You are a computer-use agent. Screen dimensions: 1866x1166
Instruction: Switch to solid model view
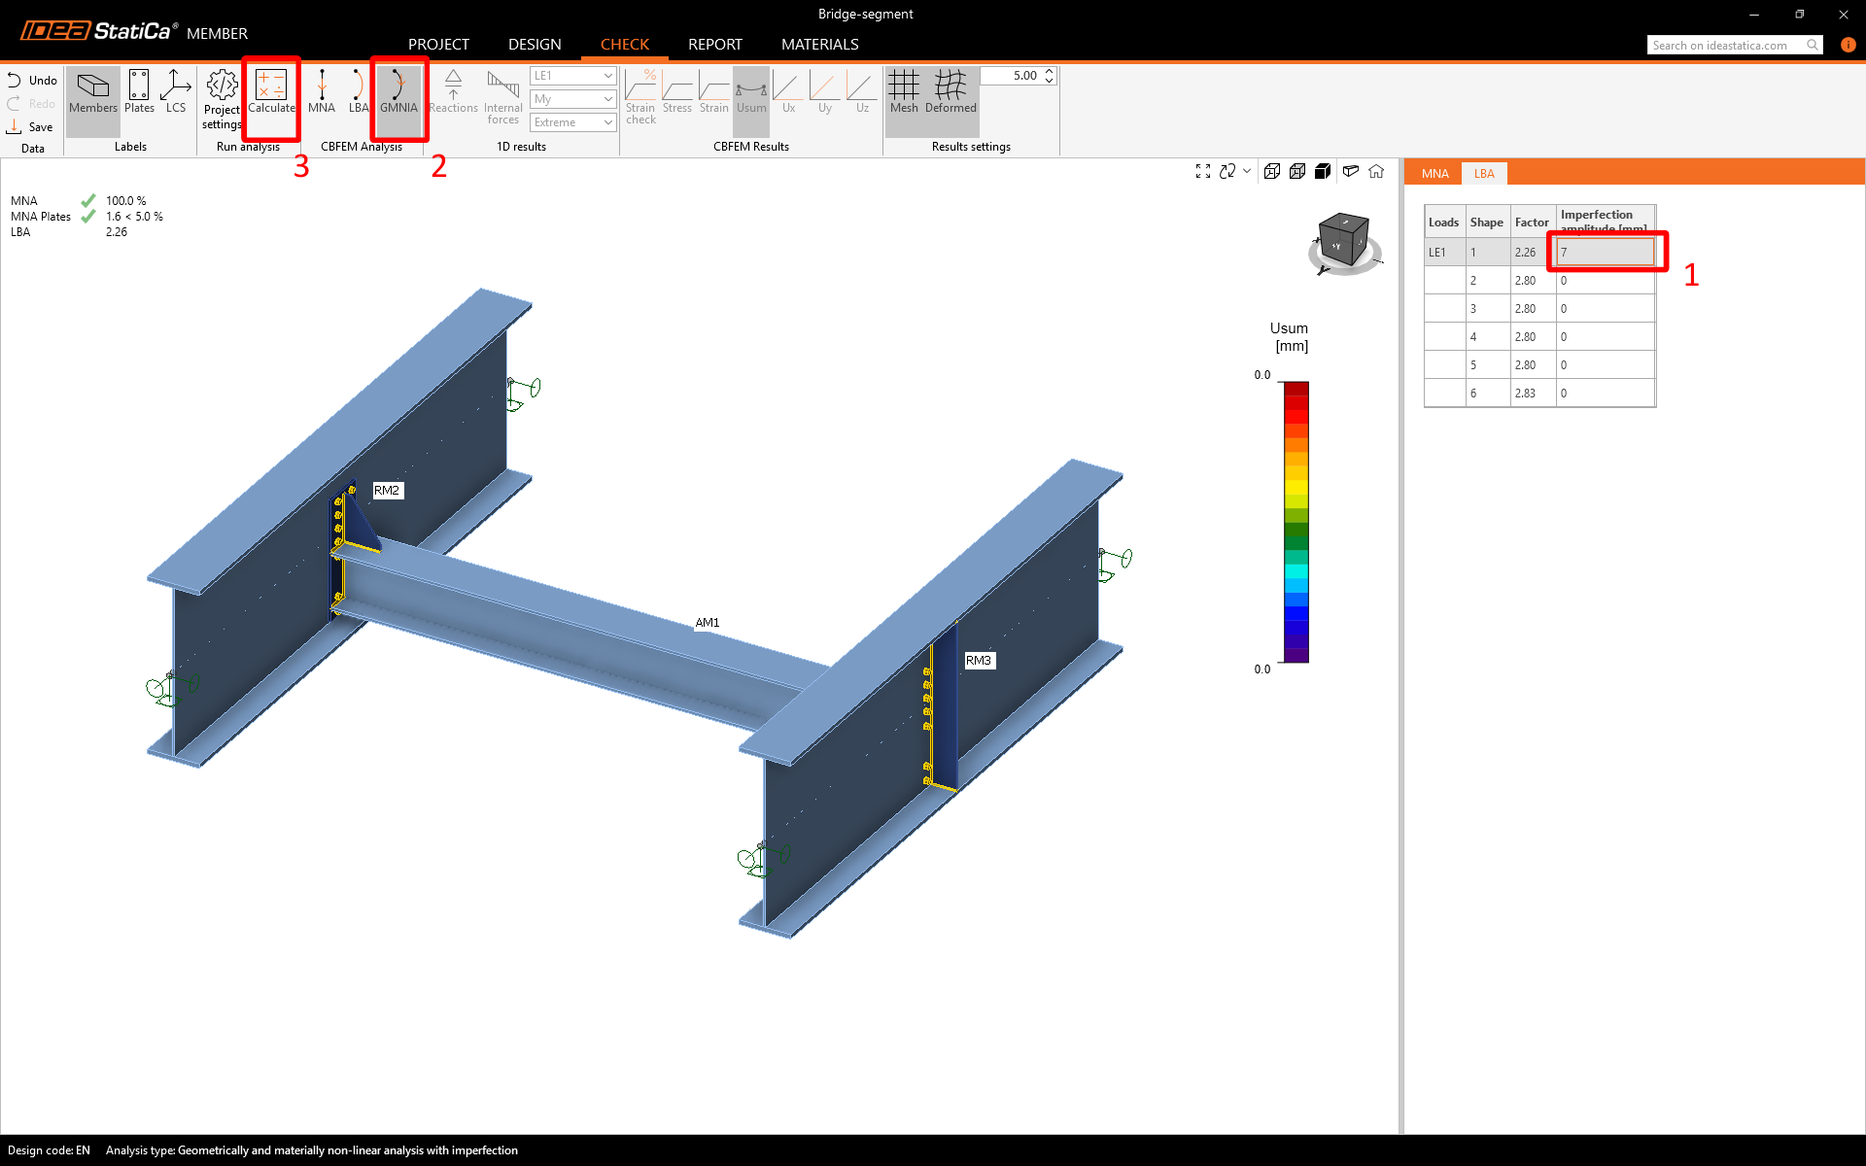click(x=1323, y=172)
